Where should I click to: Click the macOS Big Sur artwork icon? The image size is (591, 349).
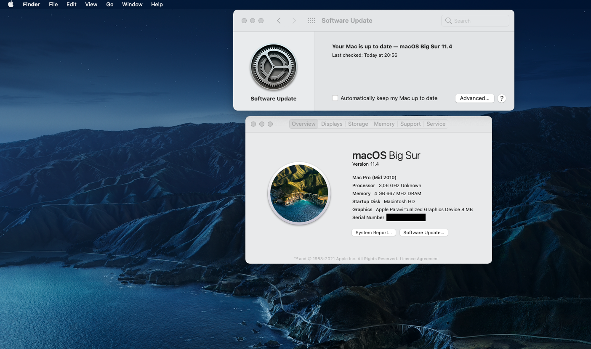pos(299,193)
